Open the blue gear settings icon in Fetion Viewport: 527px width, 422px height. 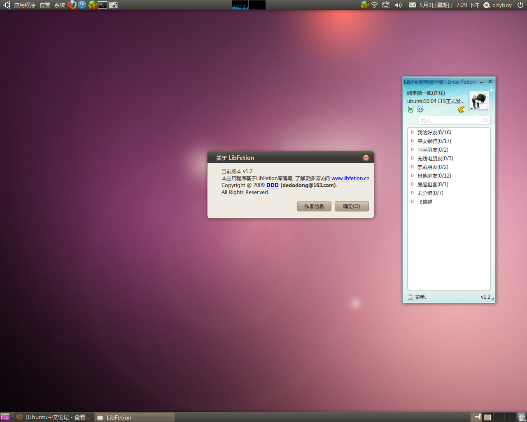click(420, 109)
